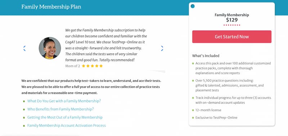This screenshot has width=288, height=136.
Task: Click the green bullet beside 'Who Benefits' link
Action: pos(24,109)
